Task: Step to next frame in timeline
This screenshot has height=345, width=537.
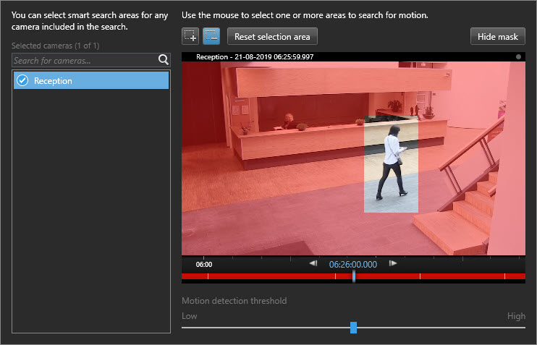Action: 393,264
